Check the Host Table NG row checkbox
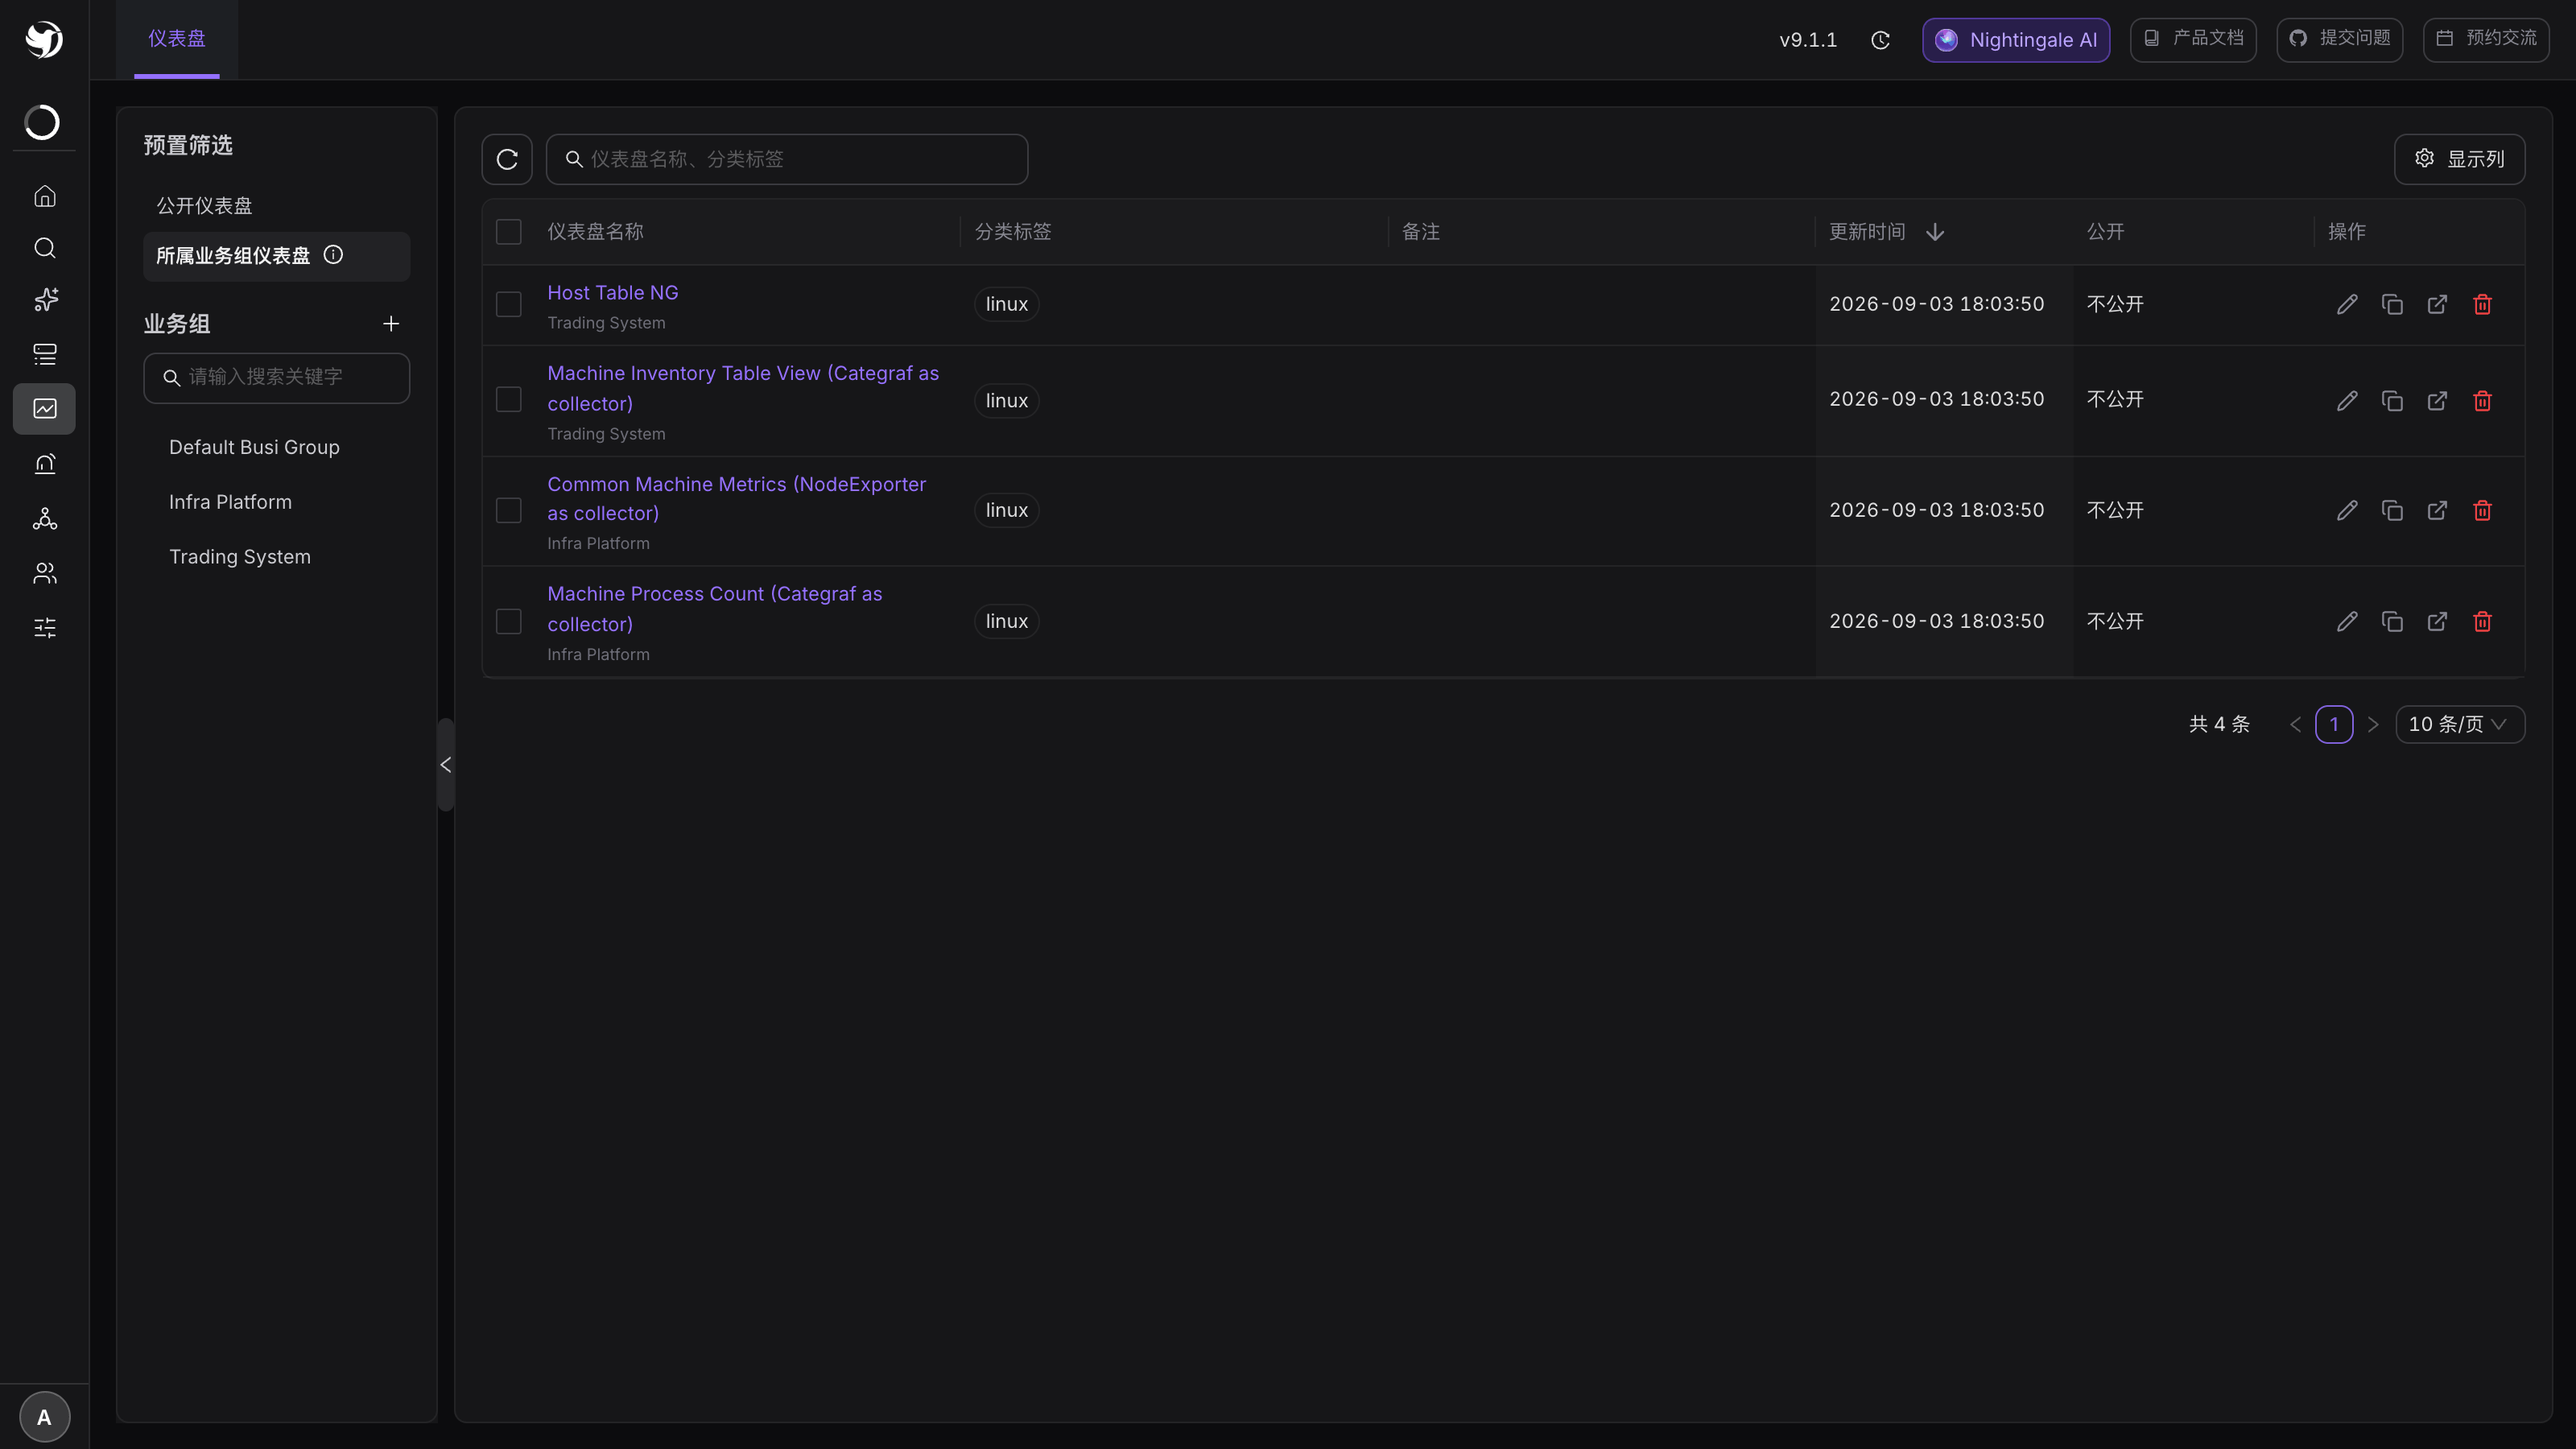Screen dimensions: 2576x1449 508,304
